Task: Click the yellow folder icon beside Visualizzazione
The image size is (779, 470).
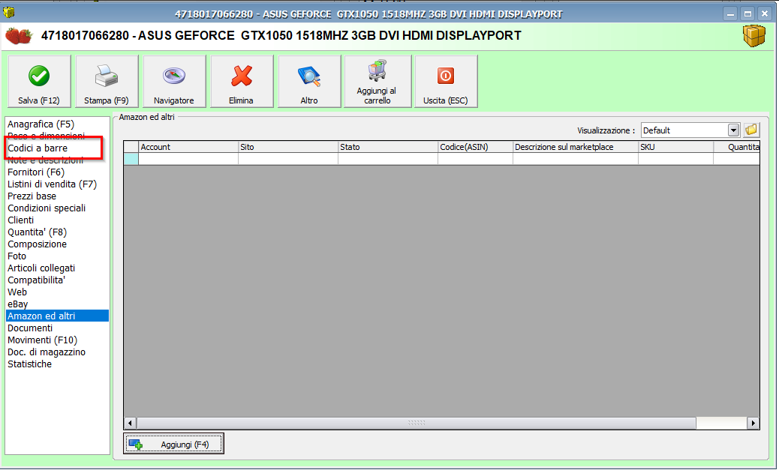Action: click(751, 130)
